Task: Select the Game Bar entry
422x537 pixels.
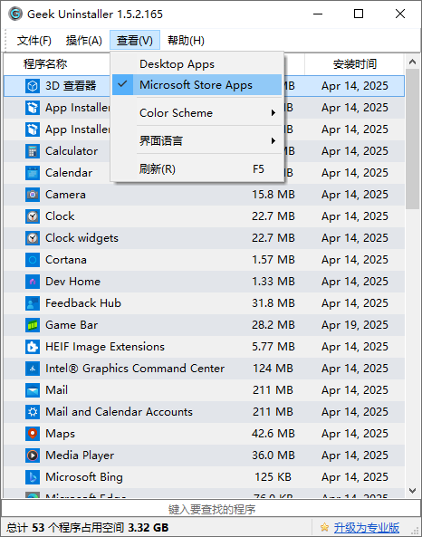Action: point(72,325)
